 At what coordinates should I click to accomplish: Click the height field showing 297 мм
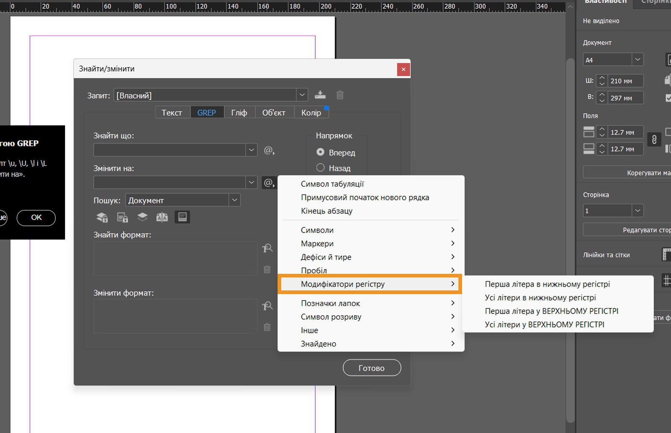click(625, 98)
